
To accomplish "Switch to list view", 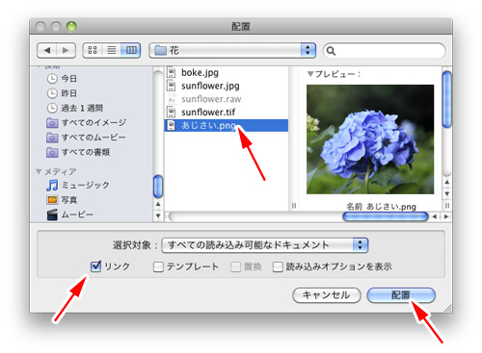I will click(112, 50).
